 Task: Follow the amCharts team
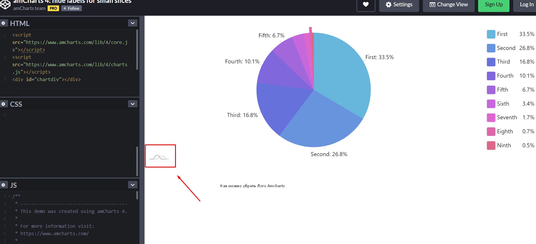[72, 8]
